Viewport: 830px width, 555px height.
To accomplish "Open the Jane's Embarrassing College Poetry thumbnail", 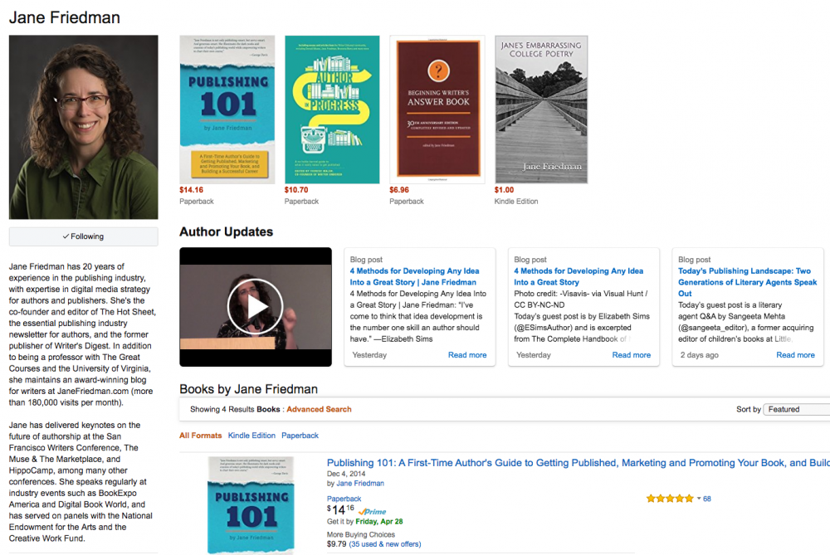I will (x=541, y=109).
